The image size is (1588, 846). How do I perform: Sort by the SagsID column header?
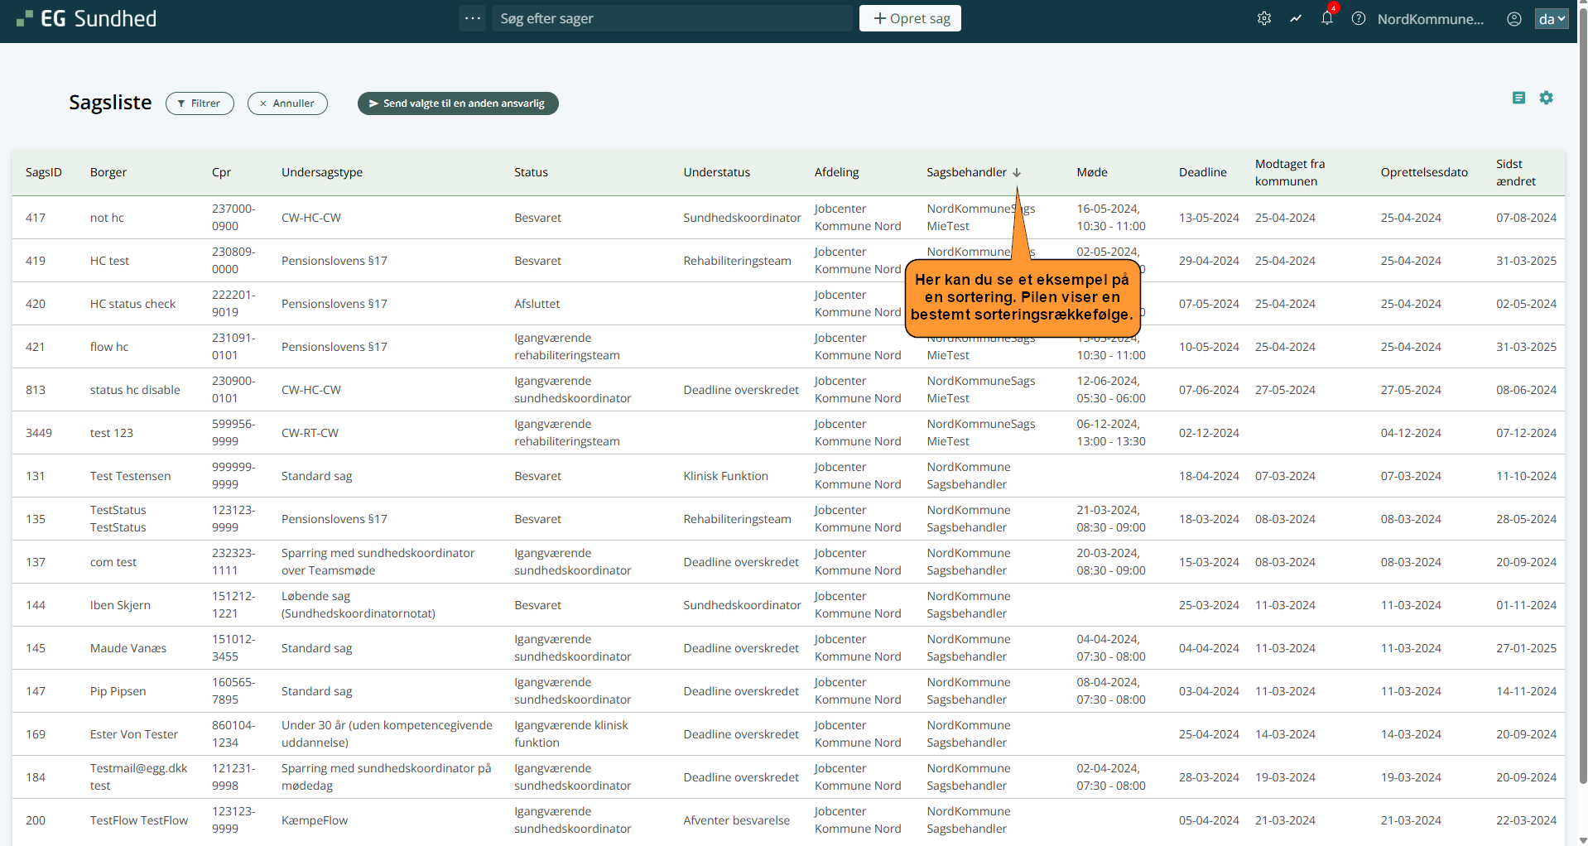(44, 172)
